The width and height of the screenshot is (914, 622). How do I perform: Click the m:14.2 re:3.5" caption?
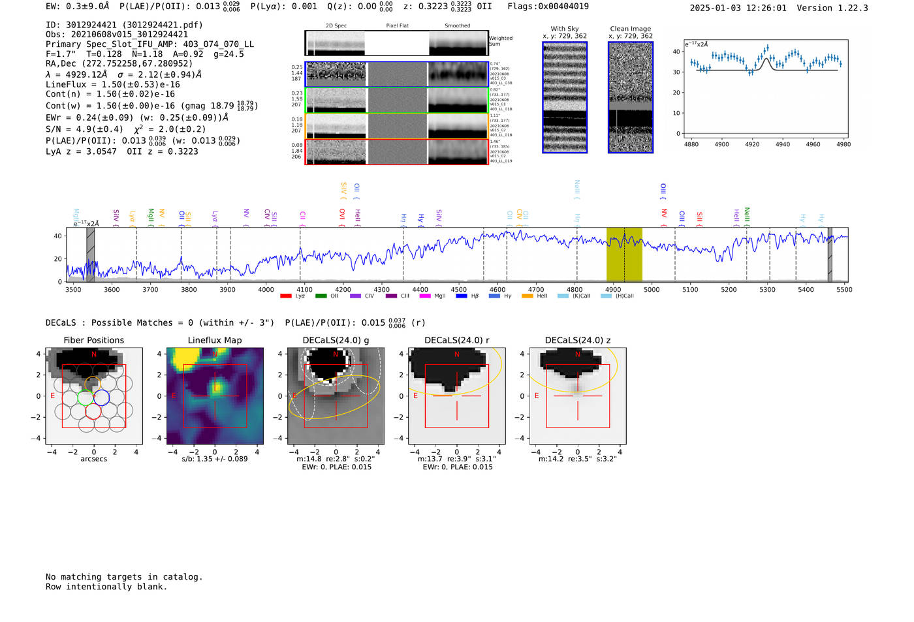pos(578,459)
